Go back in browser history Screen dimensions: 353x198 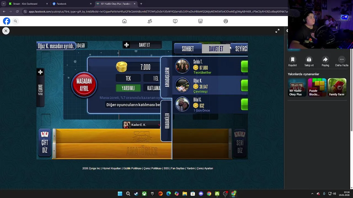click(x=4, y=12)
